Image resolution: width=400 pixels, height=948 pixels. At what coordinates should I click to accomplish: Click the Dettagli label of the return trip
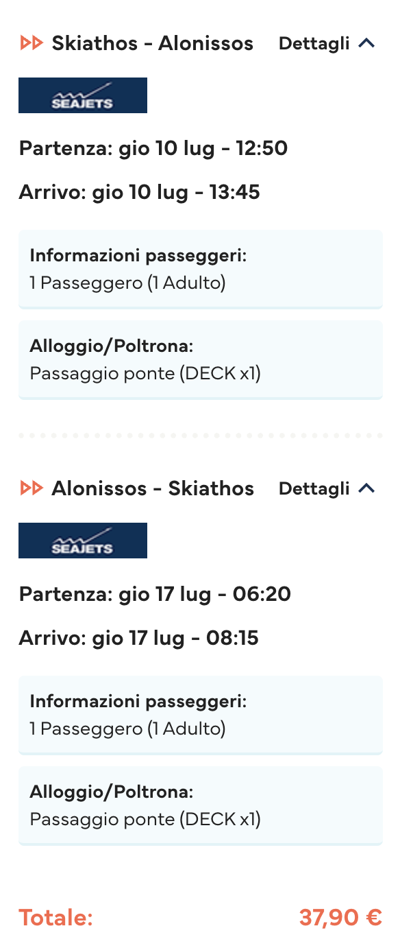[314, 489]
